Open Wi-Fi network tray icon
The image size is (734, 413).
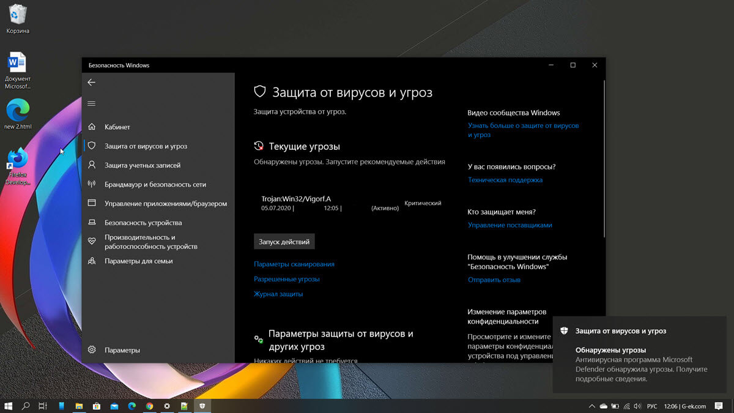pyautogui.click(x=627, y=406)
